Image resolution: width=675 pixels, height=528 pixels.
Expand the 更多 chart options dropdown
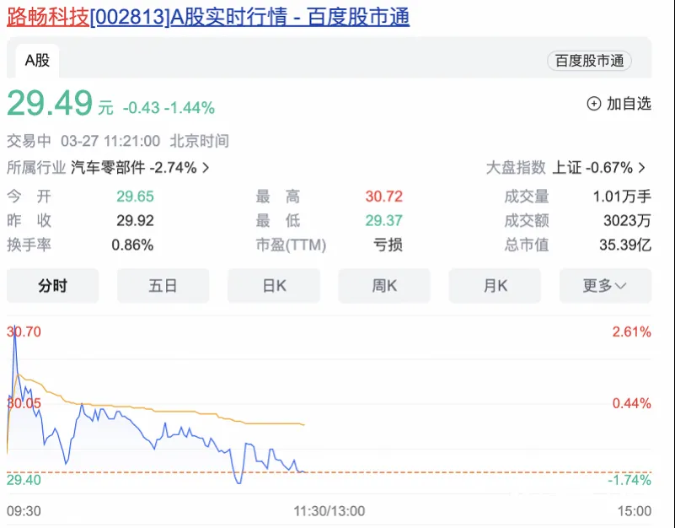(605, 286)
